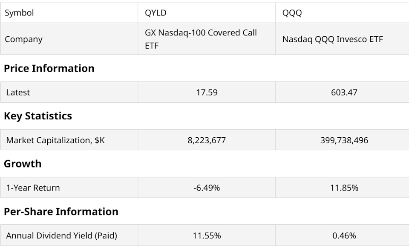
Task: Click the Market Capitalization, $K label
Action: 55,140
